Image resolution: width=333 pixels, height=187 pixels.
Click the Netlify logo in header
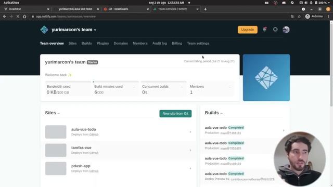click(x=44, y=30)
